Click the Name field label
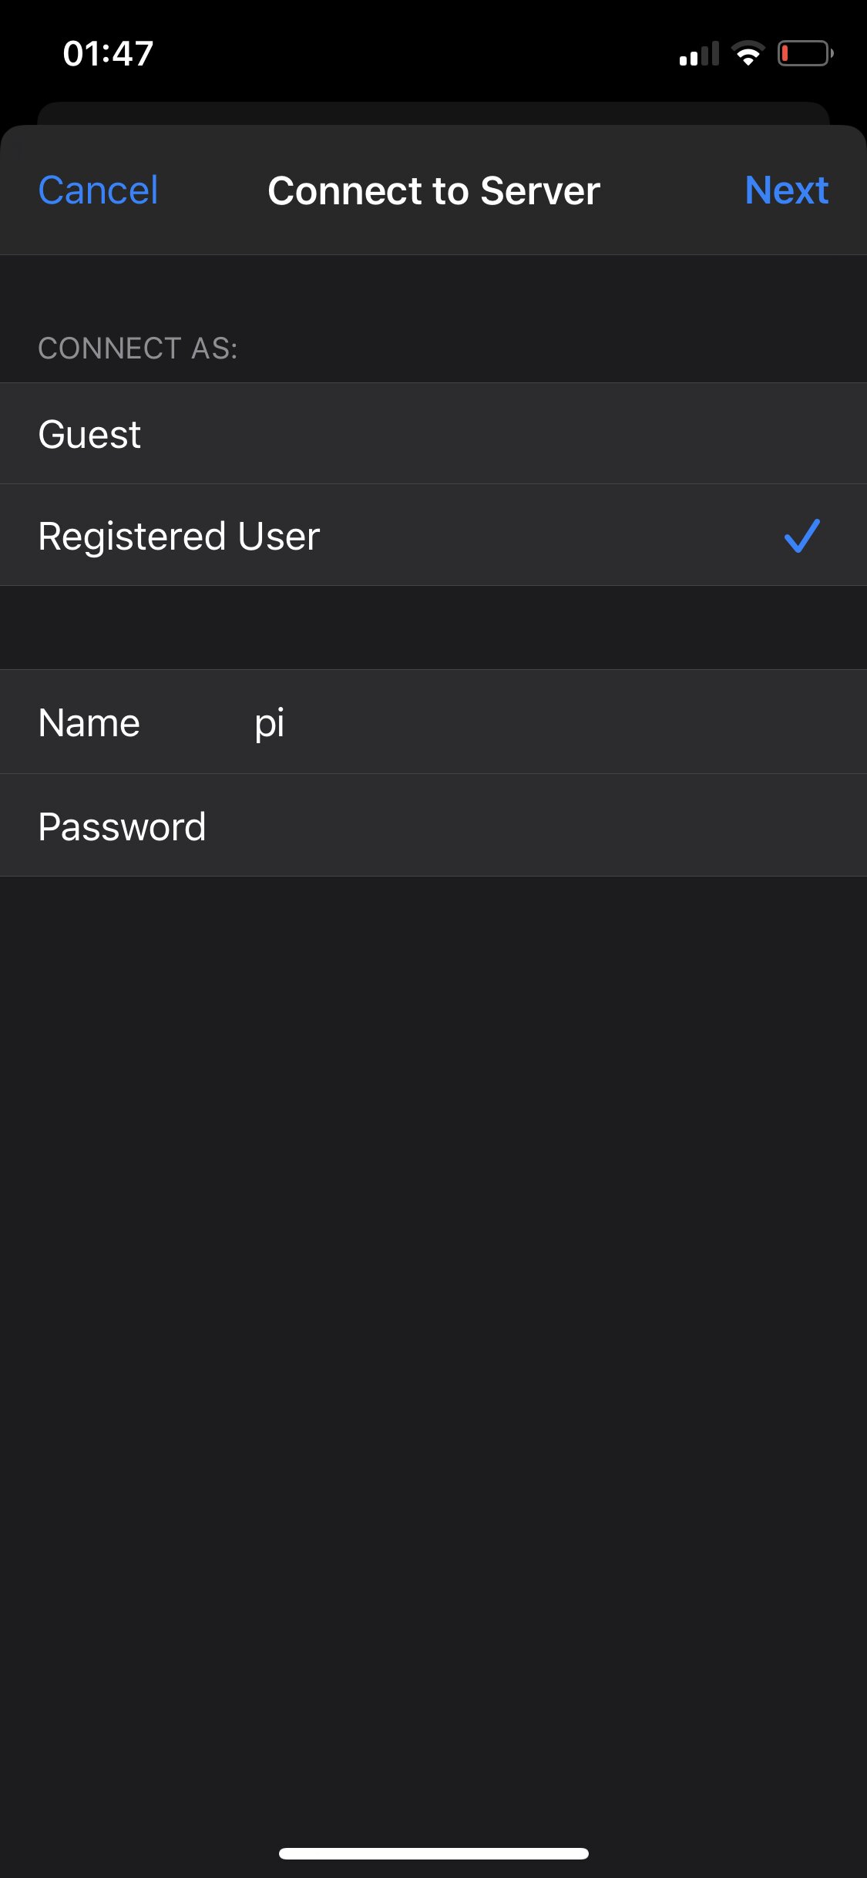 pyautogui.click(x=89, y=723)
